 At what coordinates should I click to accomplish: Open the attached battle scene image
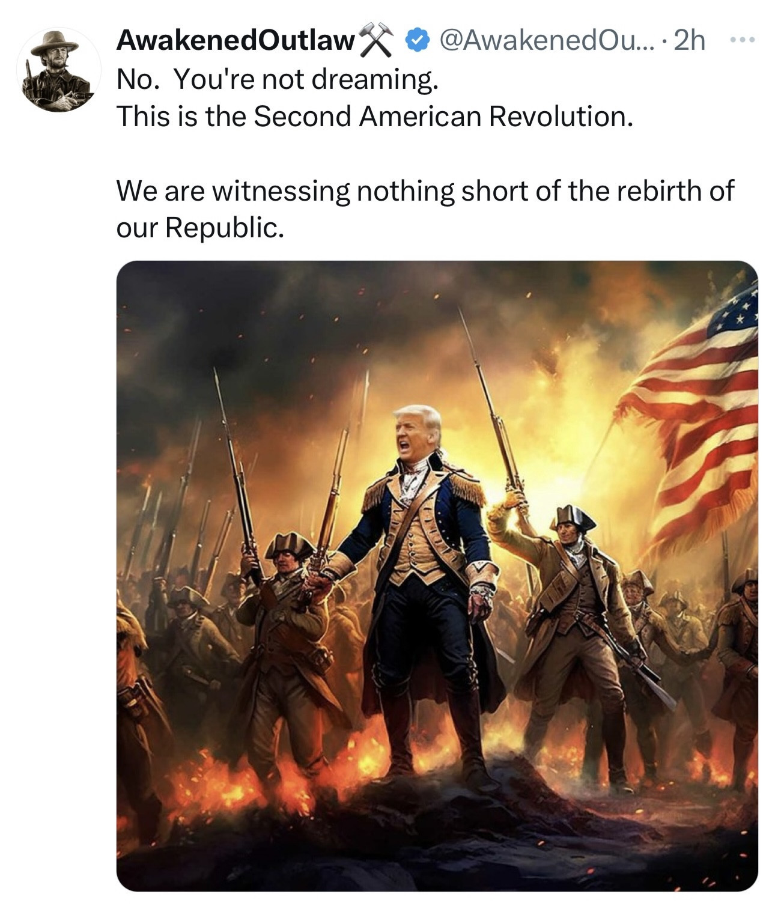(437, 576)
